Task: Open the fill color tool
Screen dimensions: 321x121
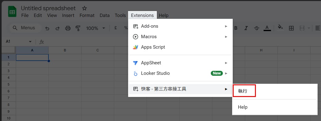Action: (280, 27)
